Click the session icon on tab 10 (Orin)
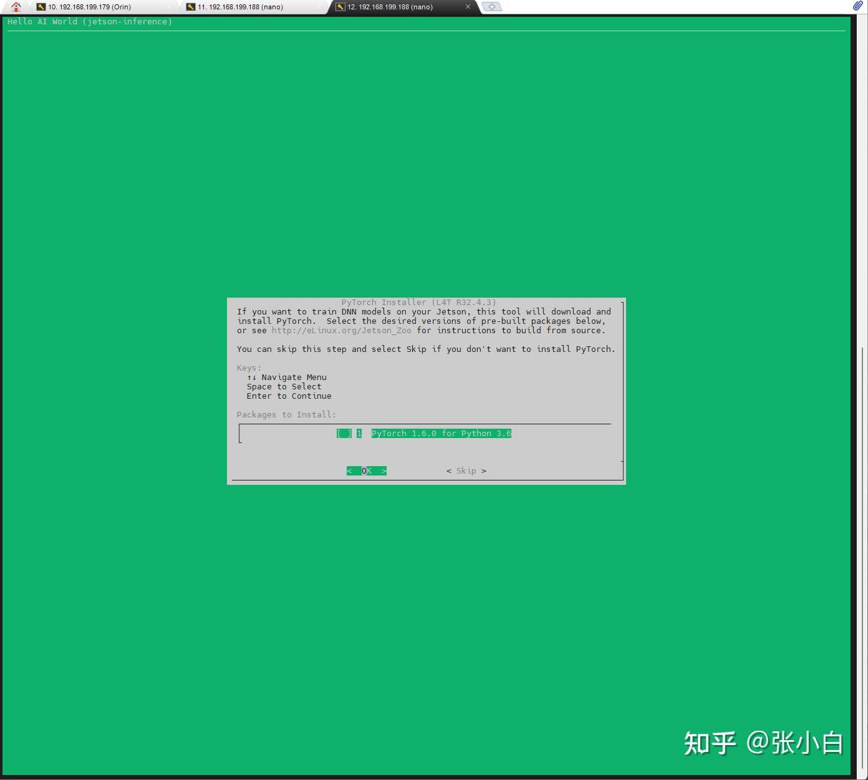 (x=41, y=7)
